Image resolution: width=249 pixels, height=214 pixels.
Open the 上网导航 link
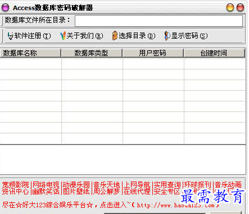137,185
